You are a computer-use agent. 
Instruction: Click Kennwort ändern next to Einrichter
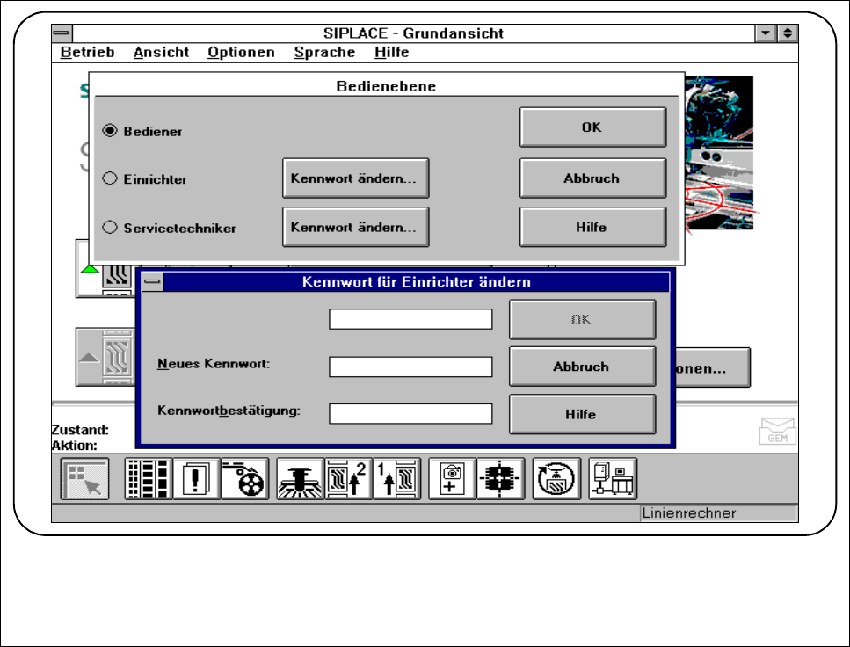tap(356, 178)
